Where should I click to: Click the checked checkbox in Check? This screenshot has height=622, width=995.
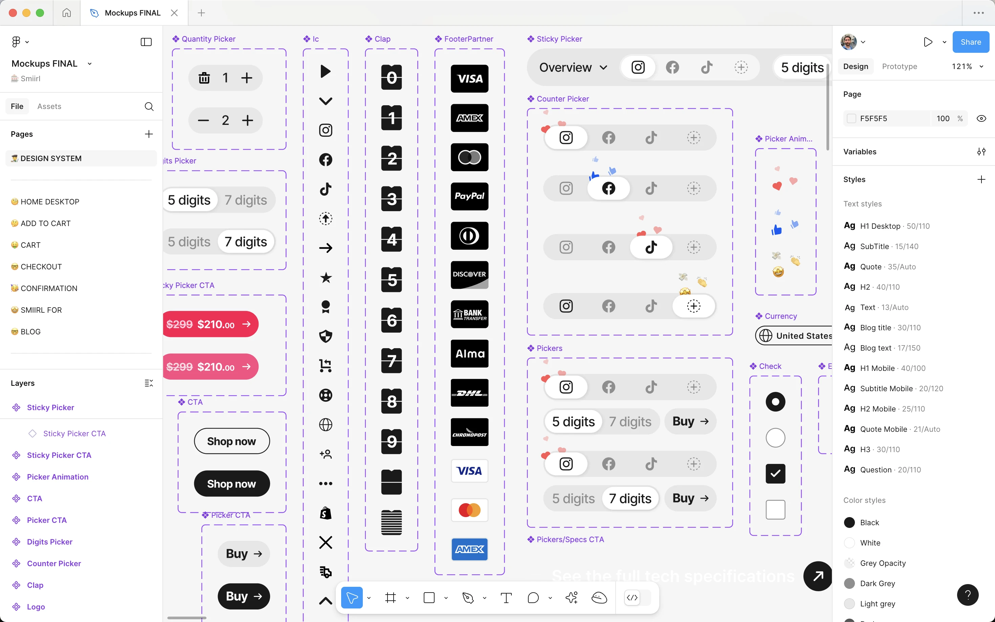coord(775,473)
